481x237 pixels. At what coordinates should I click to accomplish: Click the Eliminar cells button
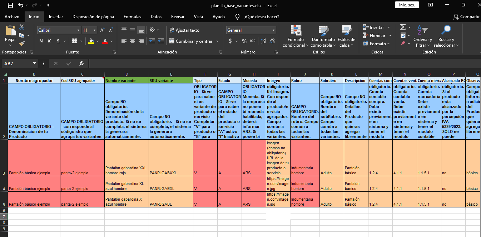coord(377,36)
